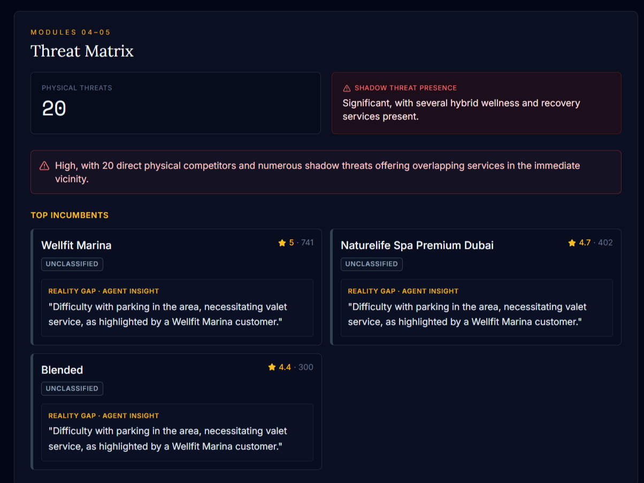Open the Wellfit Marina incumbent title

(76, 246)
